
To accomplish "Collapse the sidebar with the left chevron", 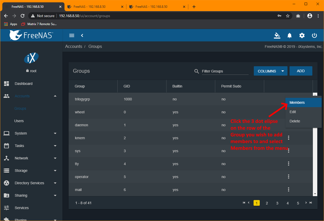I will pyautogui.click(x=82, y=35).
